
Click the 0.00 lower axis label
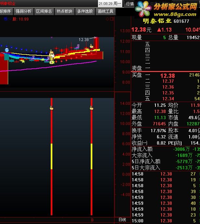click(126, 174)
